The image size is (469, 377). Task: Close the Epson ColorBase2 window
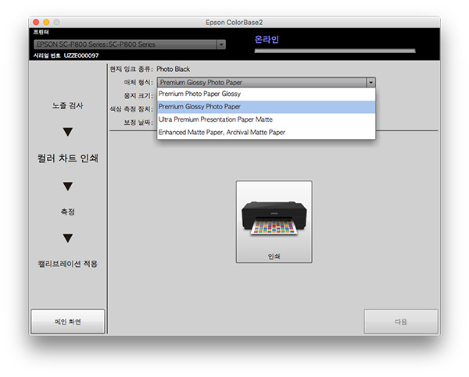click(x=35, y=21)
